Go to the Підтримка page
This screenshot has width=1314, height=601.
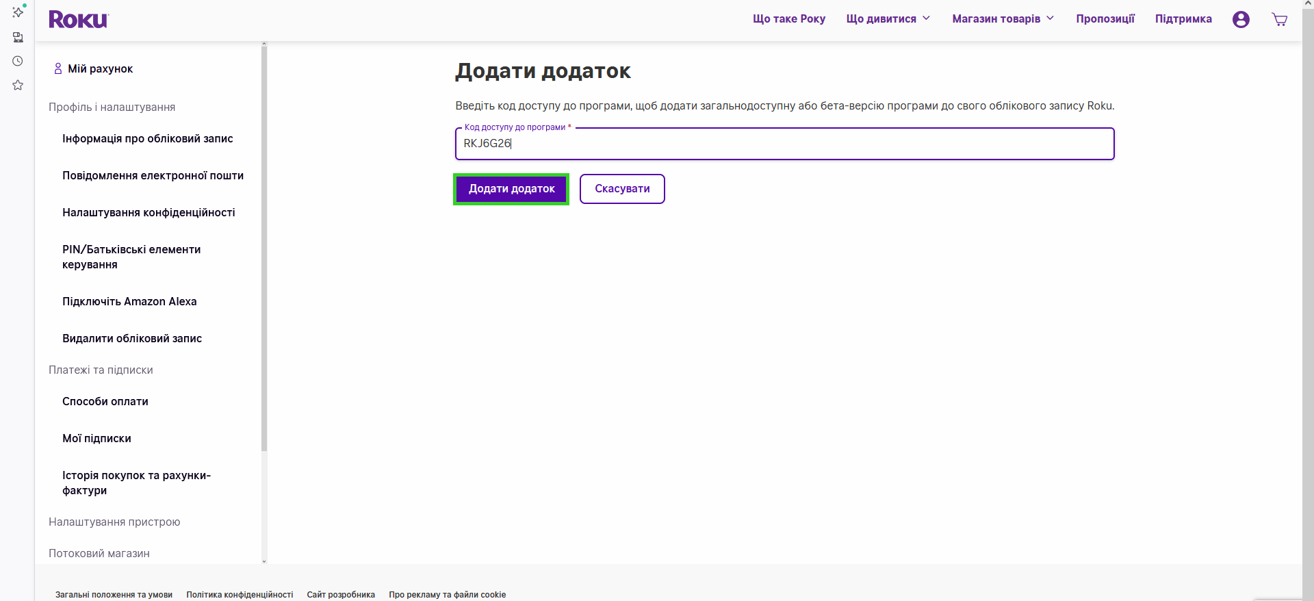1183,19
